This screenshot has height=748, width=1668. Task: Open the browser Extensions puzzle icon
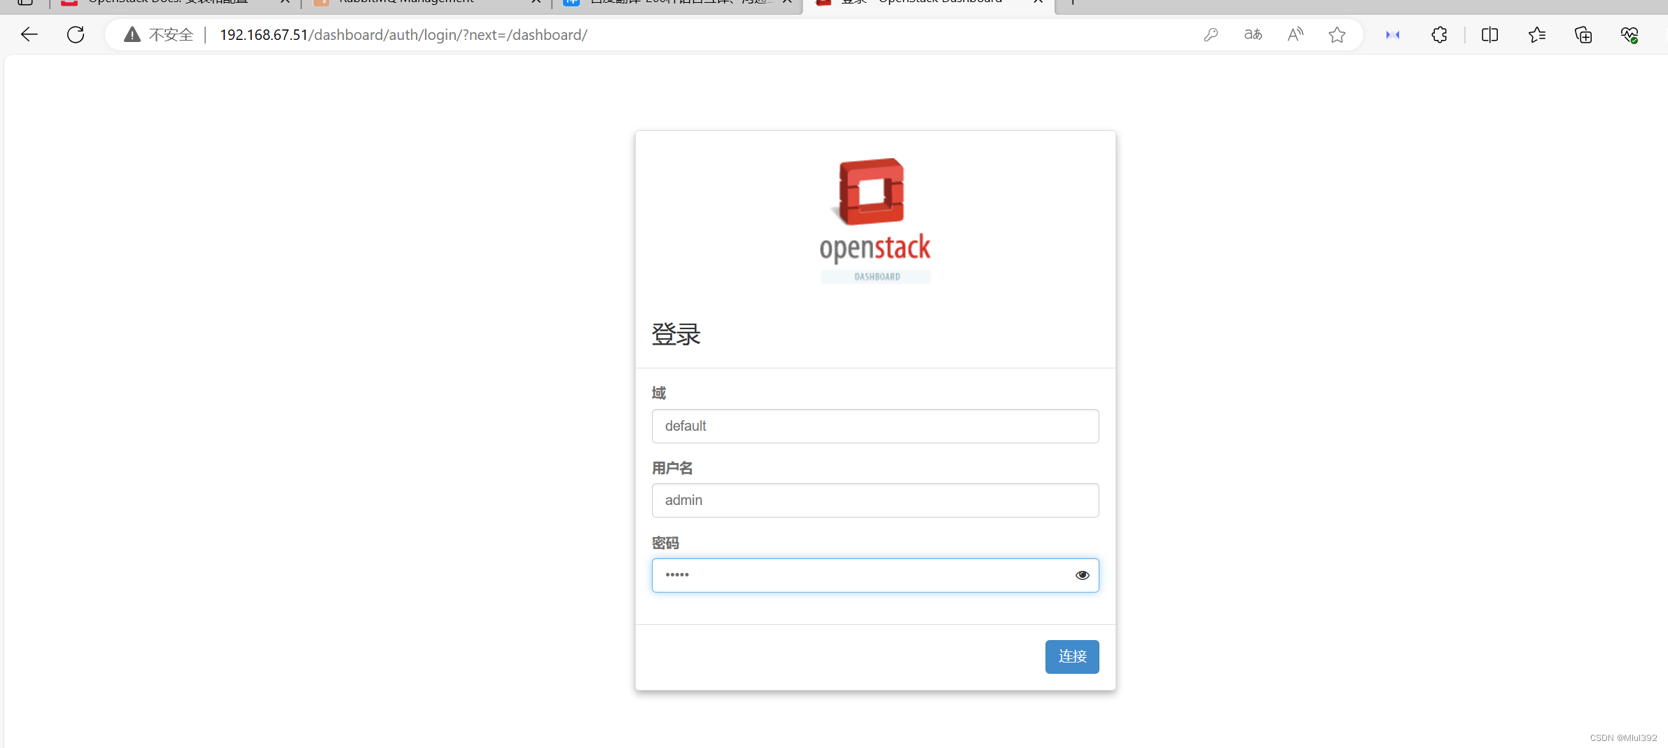tap(1439, 34)
